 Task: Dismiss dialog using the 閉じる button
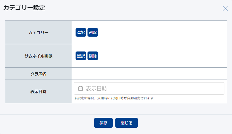click(x=127, y=123)
